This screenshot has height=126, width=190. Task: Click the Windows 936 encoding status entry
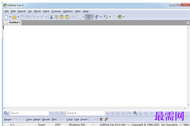pos(77,124)
